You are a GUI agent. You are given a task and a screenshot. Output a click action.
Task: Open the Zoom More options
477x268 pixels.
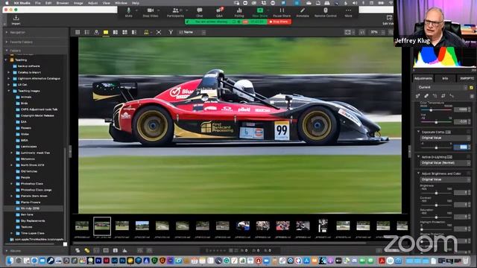point(348,13)
